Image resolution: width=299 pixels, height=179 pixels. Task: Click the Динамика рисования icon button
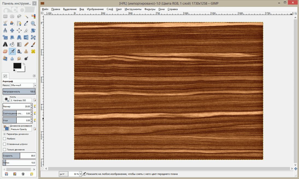pyautogui.click(x=6, y=128)
